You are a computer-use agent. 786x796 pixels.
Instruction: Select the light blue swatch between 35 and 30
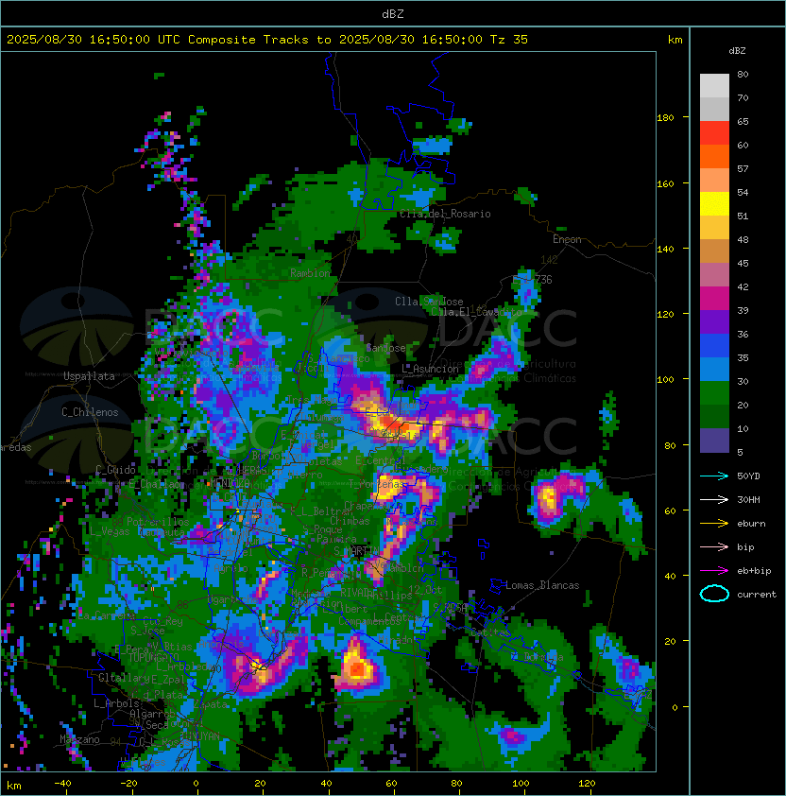(x=714, y=369)
